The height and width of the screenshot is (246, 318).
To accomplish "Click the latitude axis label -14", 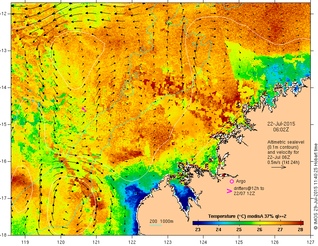I will coord(4,88).
